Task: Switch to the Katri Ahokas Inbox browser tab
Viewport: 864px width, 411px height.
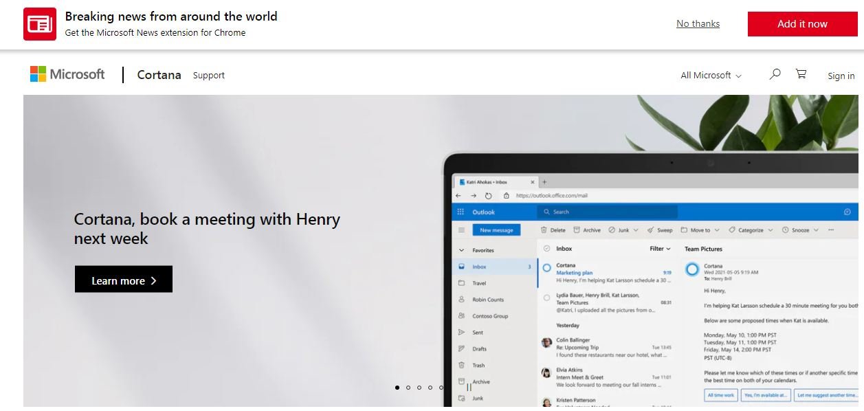Action: (496, 182)
